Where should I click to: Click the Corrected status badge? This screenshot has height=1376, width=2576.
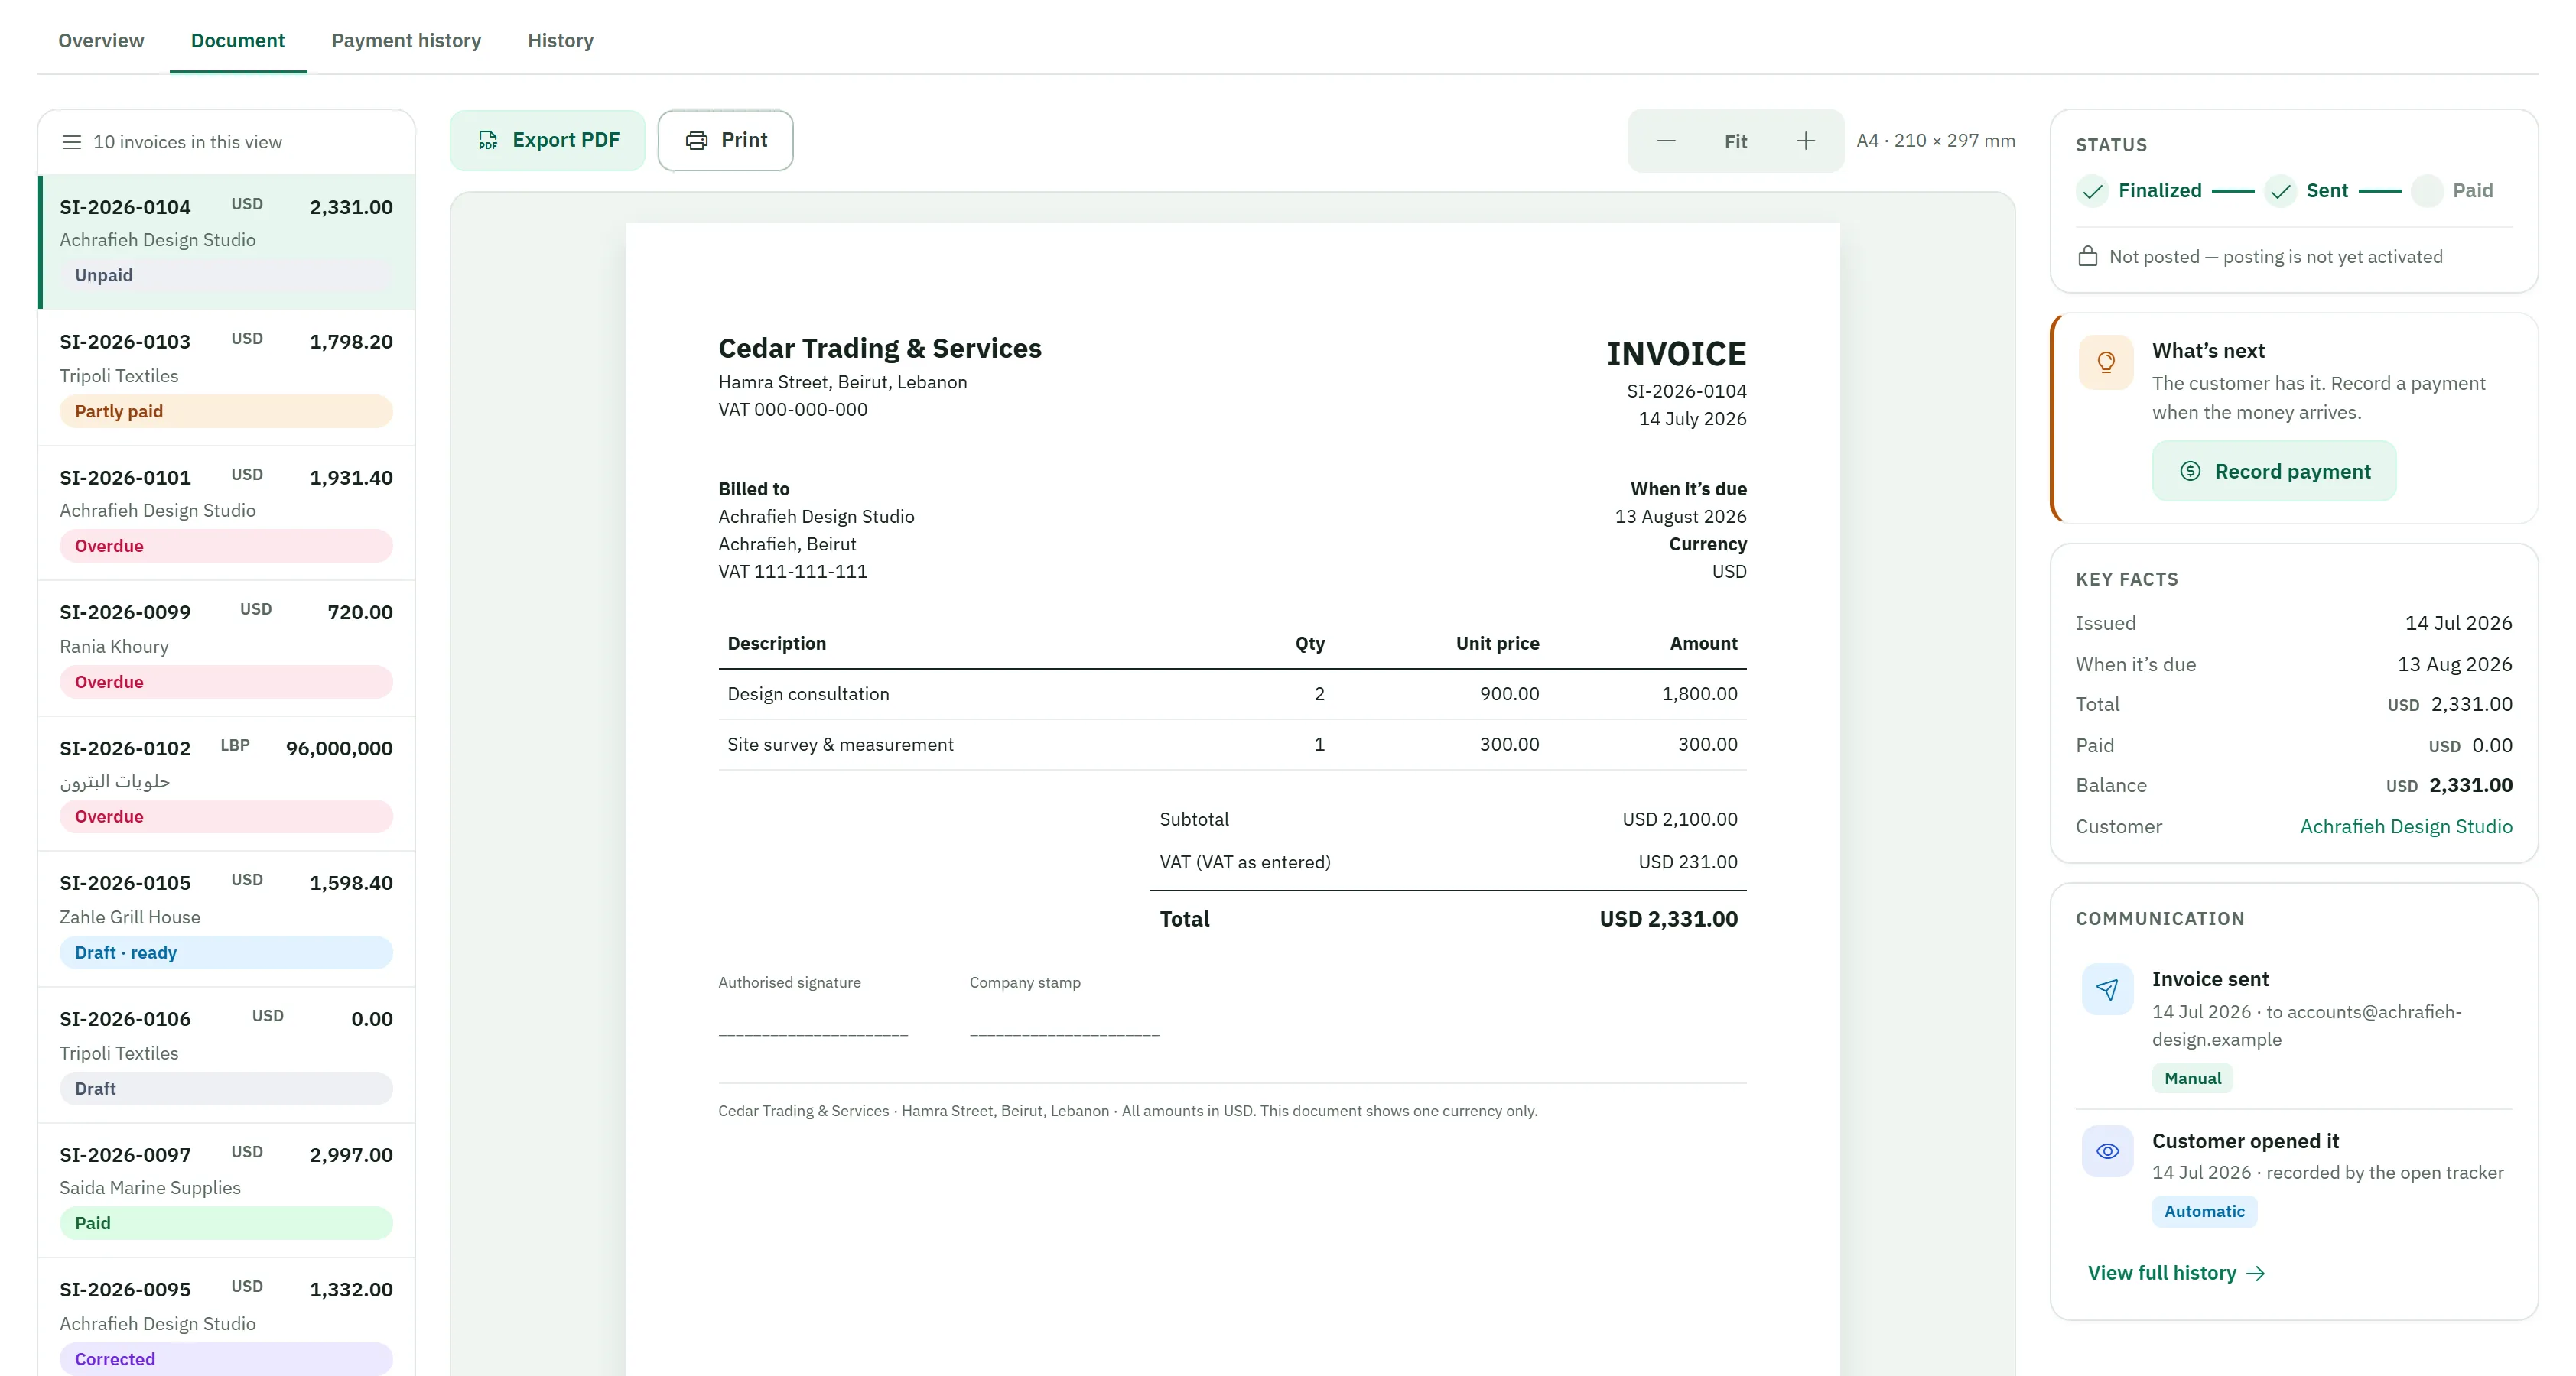coord(226,1359)
